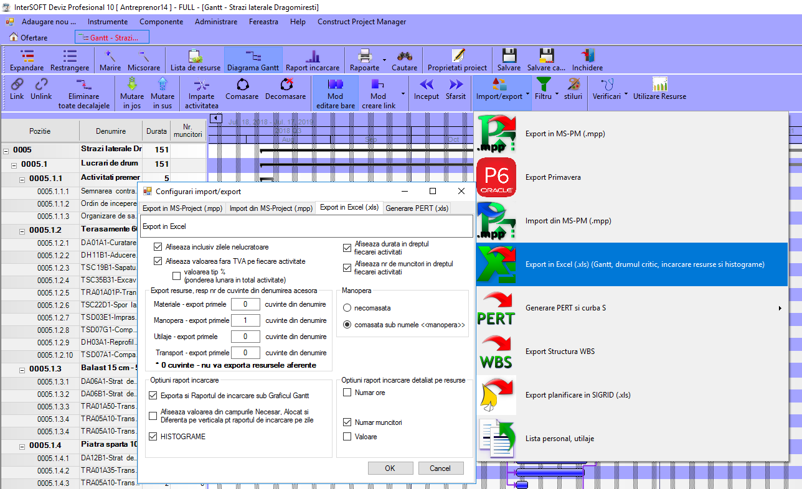Open the Mod creare link dropdown arrow

point(403,95)
